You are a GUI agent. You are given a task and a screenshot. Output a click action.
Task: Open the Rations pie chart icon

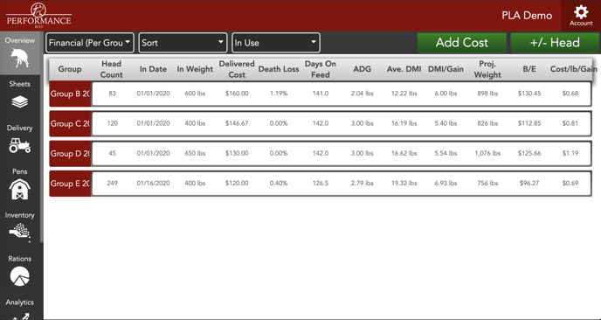coord(19,276)
